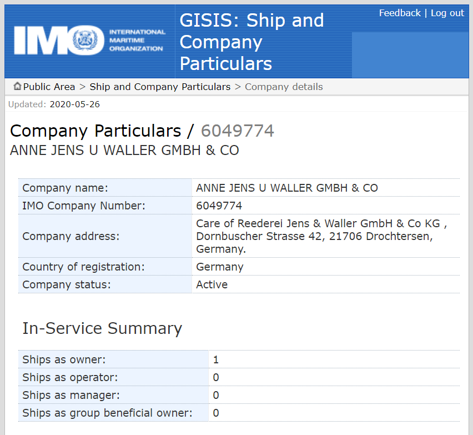Click the updated date 2020-05-26
Image resolution: width=473 pixels, height=435 pixels.
tap(75, 104)
